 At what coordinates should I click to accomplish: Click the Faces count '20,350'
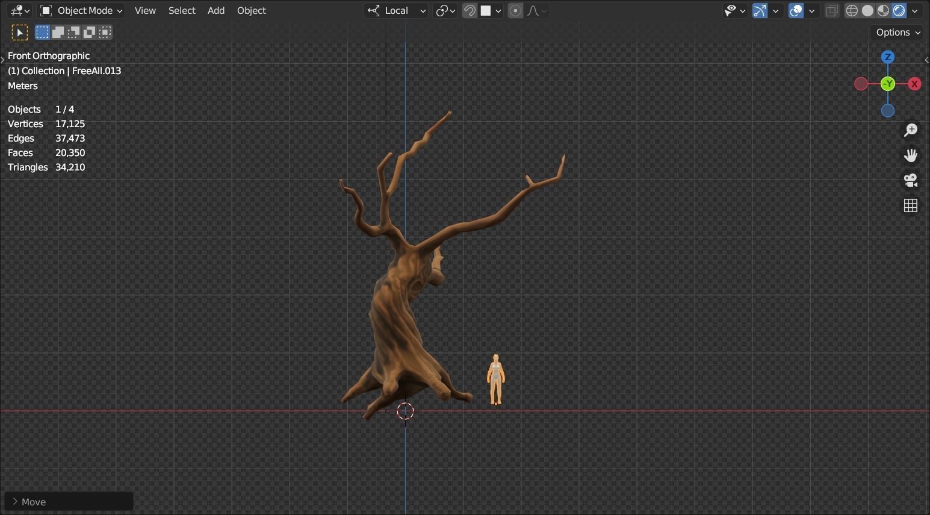click(x=70, y=152)
